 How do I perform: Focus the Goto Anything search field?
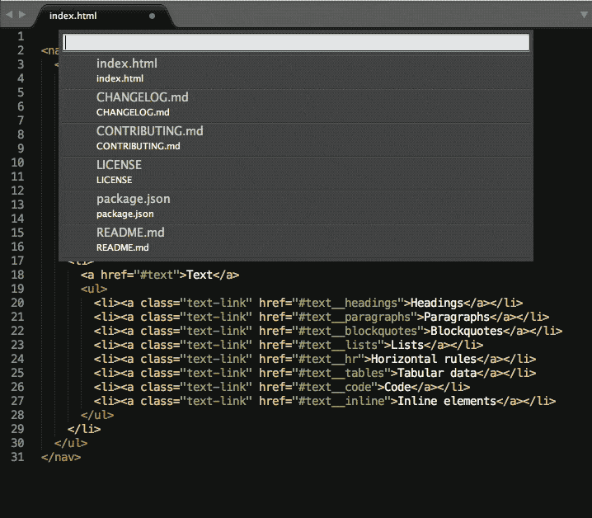pos(296,42)
